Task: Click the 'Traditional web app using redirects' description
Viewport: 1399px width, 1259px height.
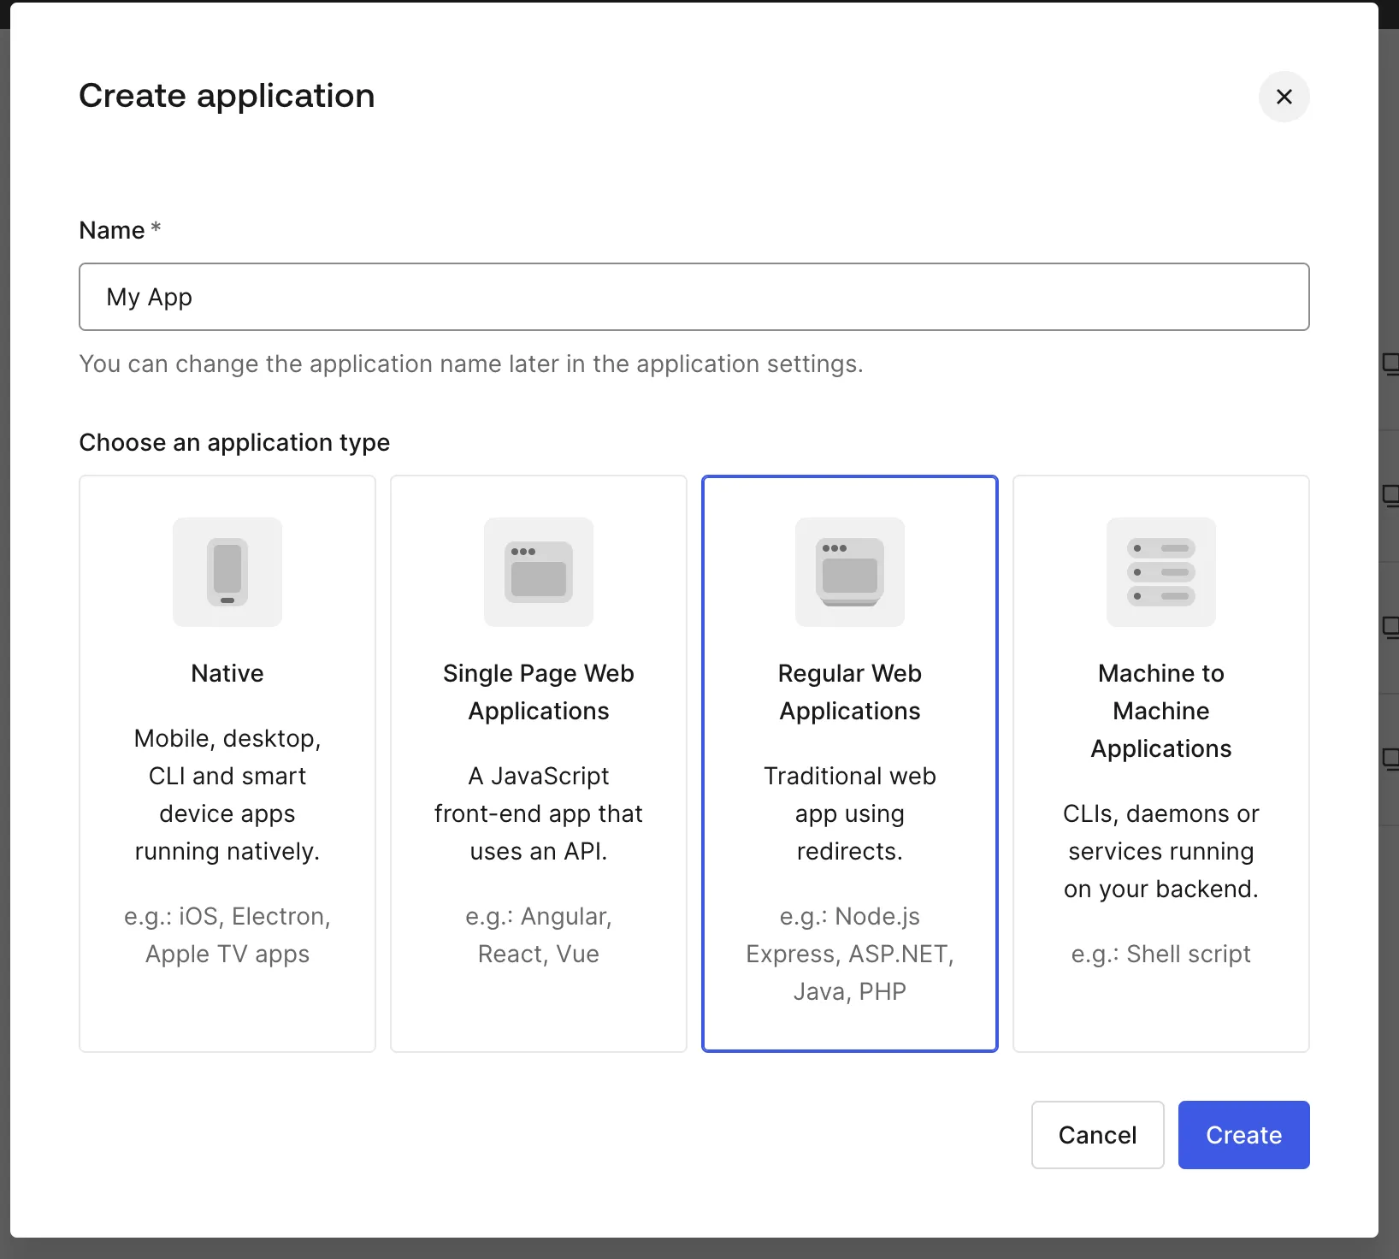Action: coord(849,813)
